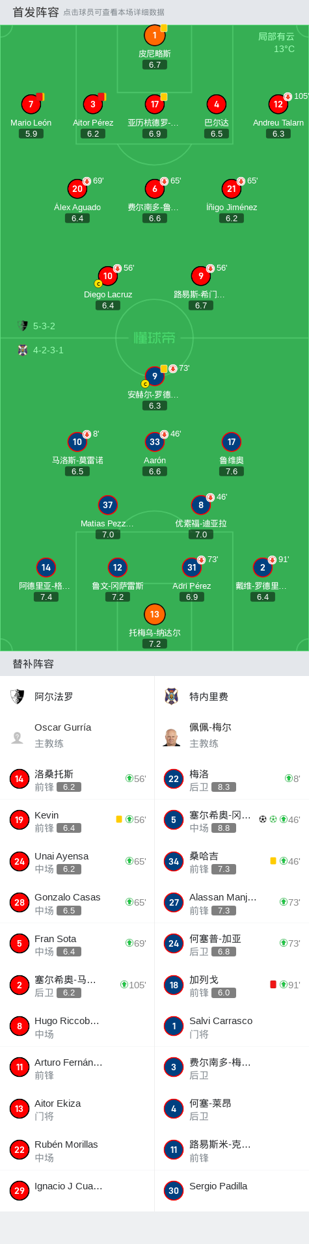Select substitute 洛桑托斯 number 14 row
This screenshot has width=309, height=1244.
point(77,779)
